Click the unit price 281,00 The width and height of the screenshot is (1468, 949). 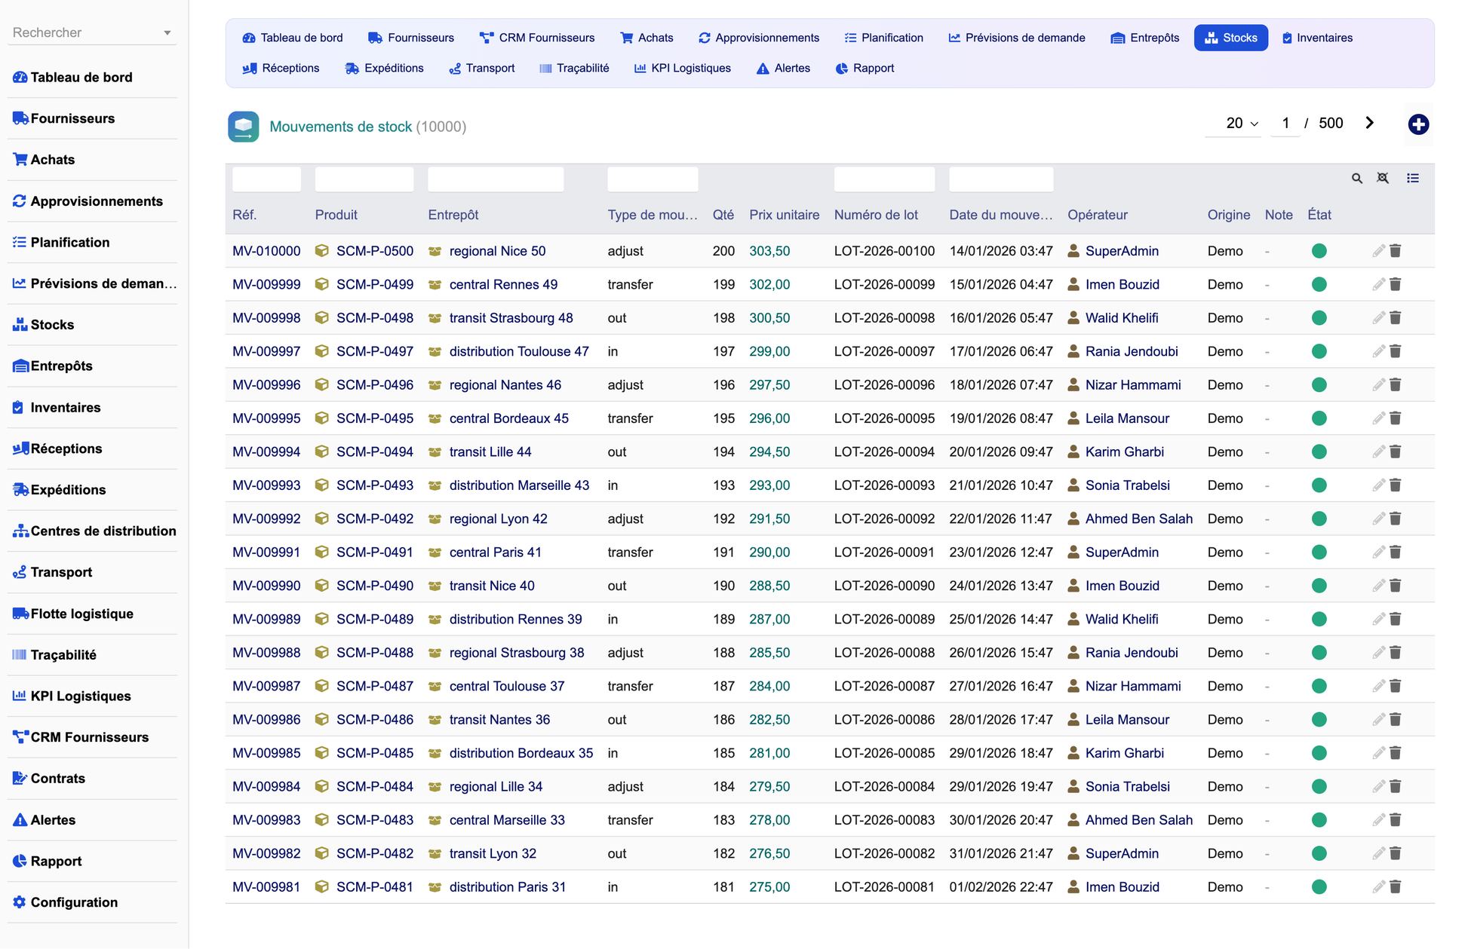click(x=769, y=753)
